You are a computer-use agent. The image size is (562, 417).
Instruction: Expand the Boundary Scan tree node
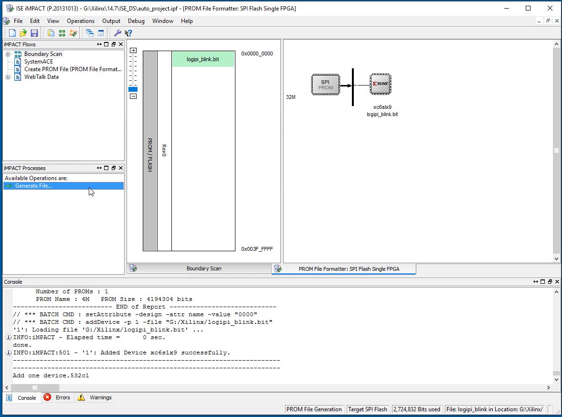tap(8, 54)
